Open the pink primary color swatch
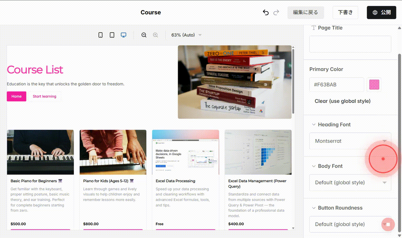The image size is (402, 238). (374, 85)
